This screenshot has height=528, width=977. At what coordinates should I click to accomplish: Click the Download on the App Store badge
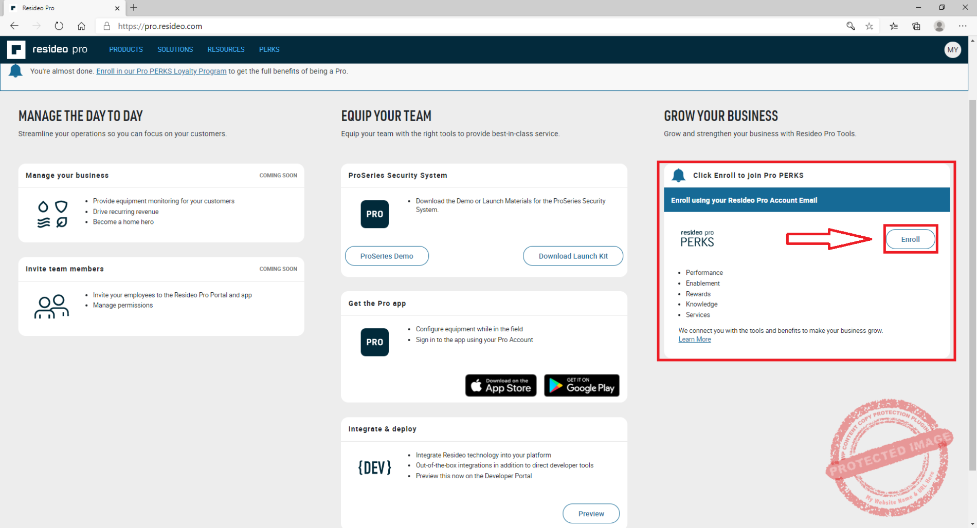tap(500, 386)
